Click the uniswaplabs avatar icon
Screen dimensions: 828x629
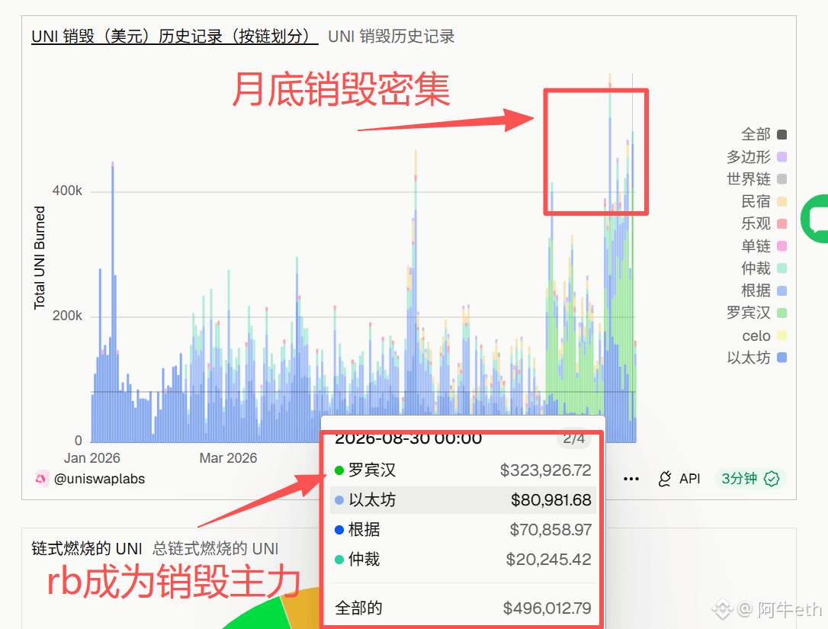tap(41, 479)
